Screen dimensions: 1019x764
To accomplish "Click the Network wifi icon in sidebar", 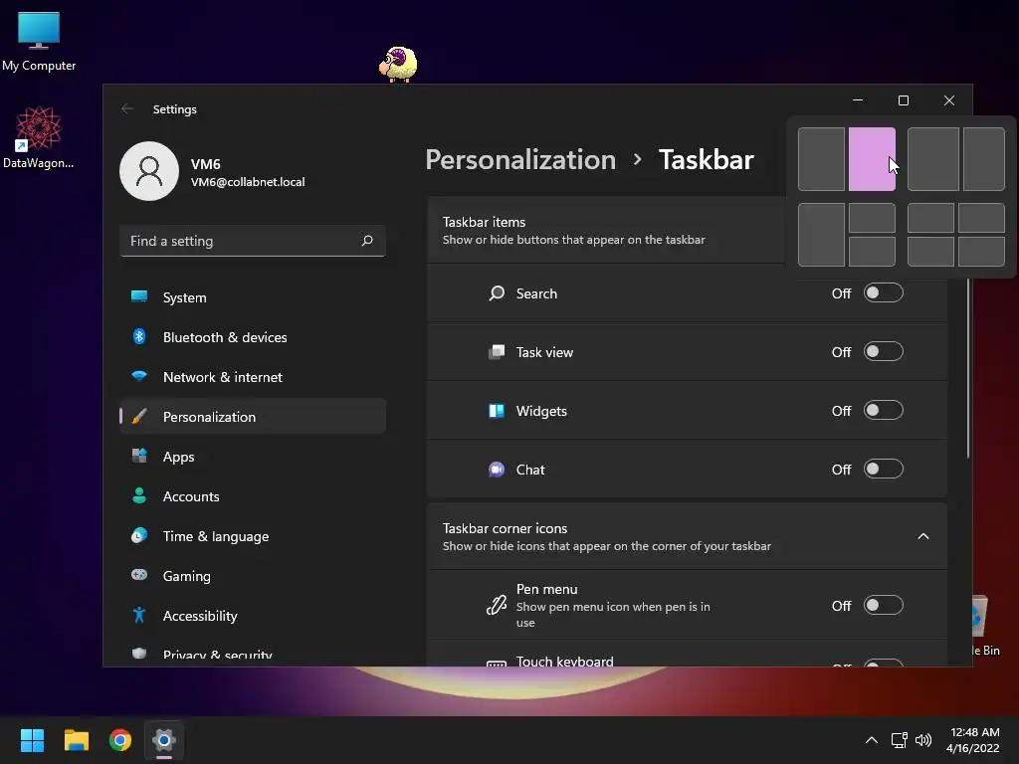I will point(139,376).
